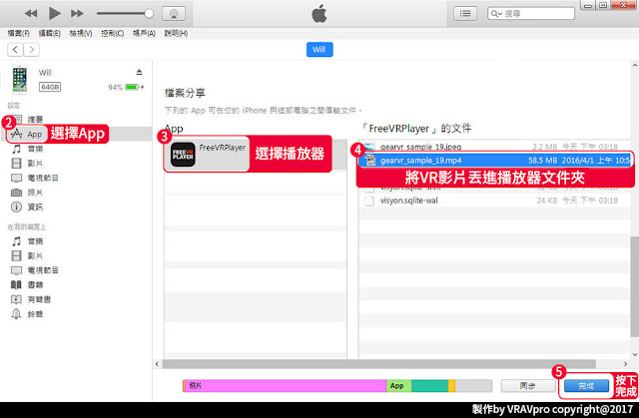639x418 pixels.
Task: Open the File (F) menu
Action: [18, 33]
